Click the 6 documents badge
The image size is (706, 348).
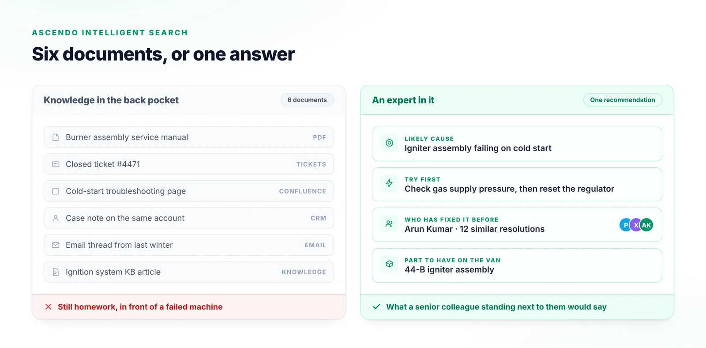click(307, 100)
